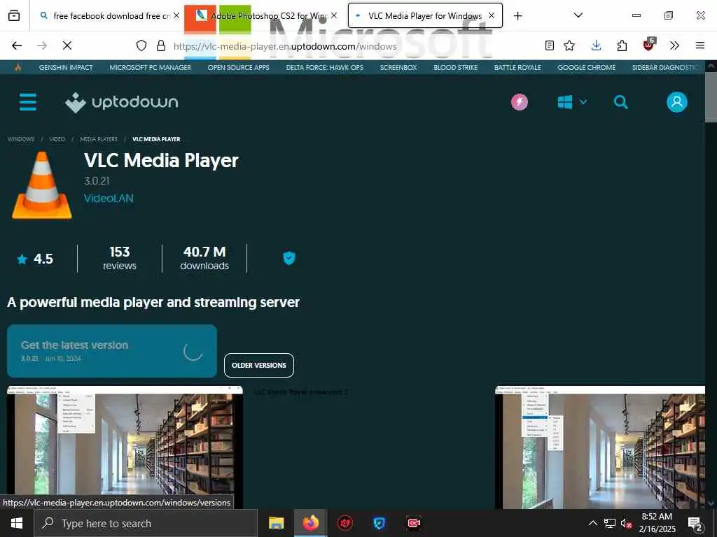The image size is (717, 537).
Task: Go to VIDEO breadcrumb
Action: pyautogui.click(x=57, y=139)
